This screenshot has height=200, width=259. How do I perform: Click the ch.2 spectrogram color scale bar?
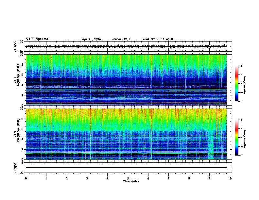click(236, 138)
